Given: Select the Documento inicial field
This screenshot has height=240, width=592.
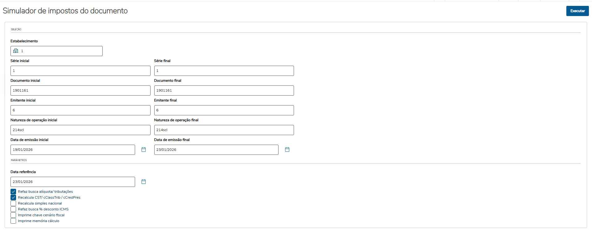Looking at the screenshot, I should tap(80, 90).
